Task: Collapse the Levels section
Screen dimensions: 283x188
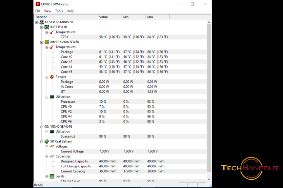Action: point(47,177)
